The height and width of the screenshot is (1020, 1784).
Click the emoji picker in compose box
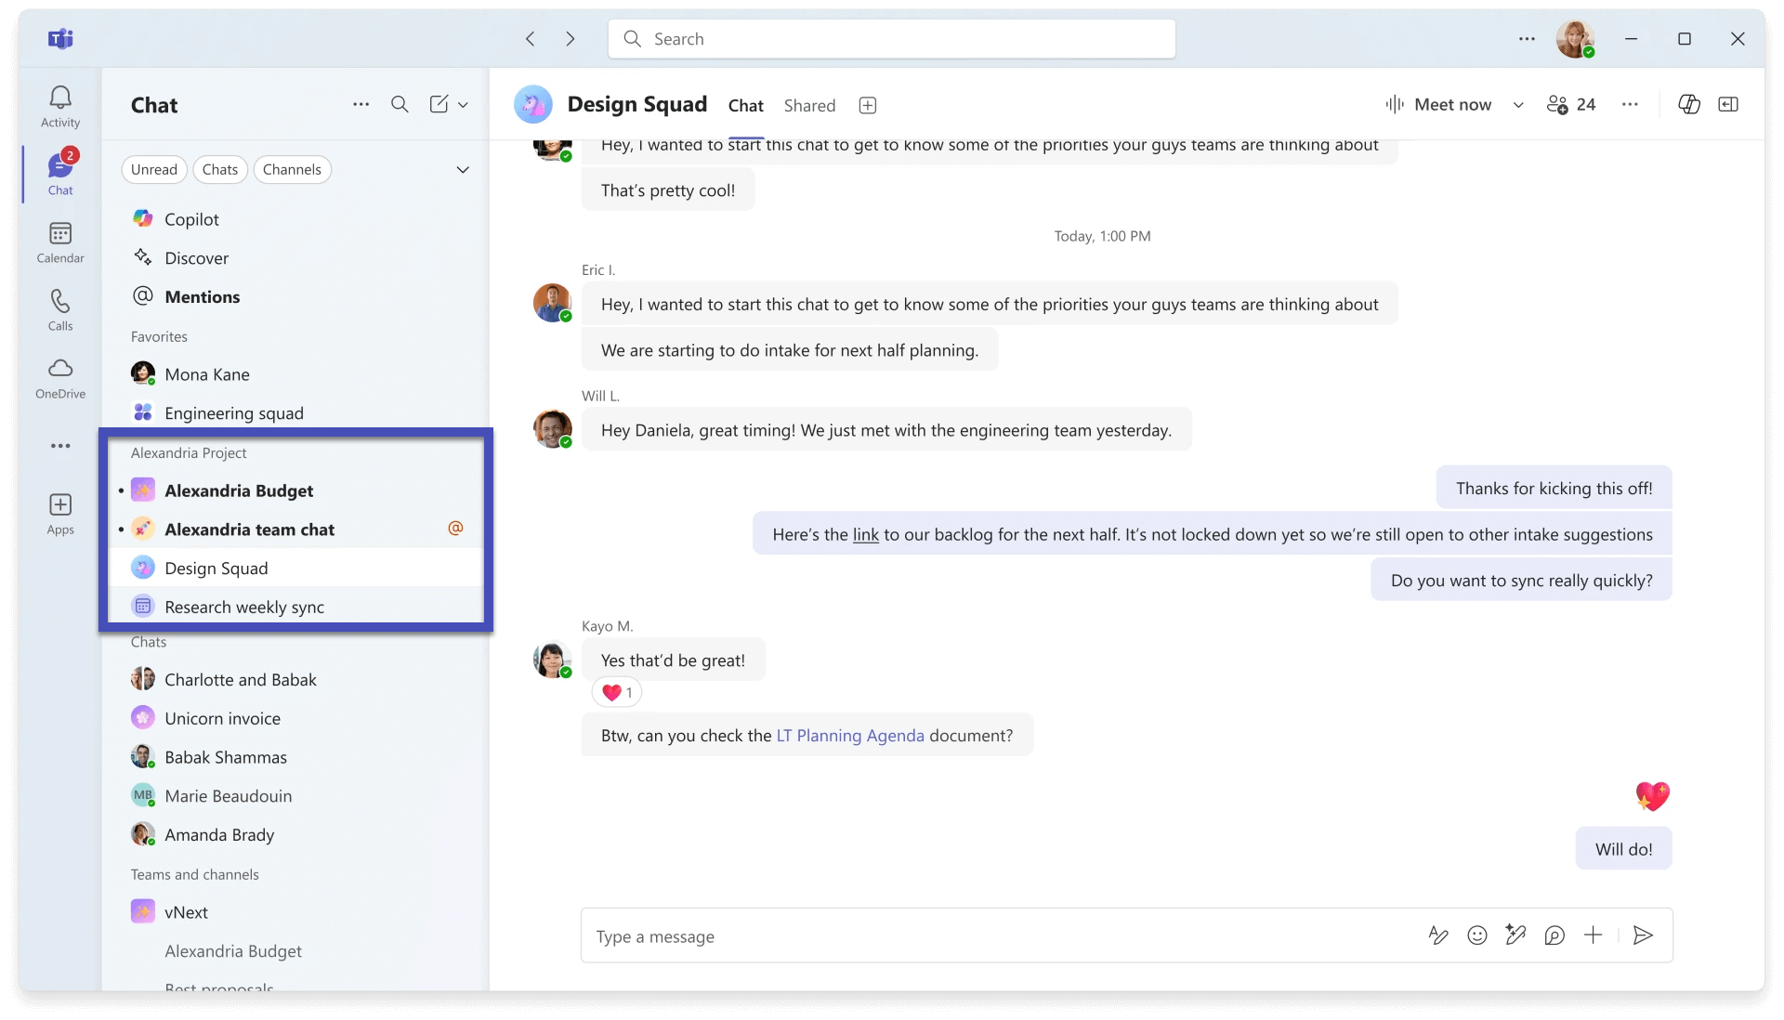tap(1476, 935)
